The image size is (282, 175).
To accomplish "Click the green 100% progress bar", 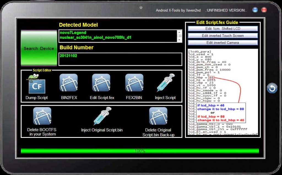I will coord(140,151).
